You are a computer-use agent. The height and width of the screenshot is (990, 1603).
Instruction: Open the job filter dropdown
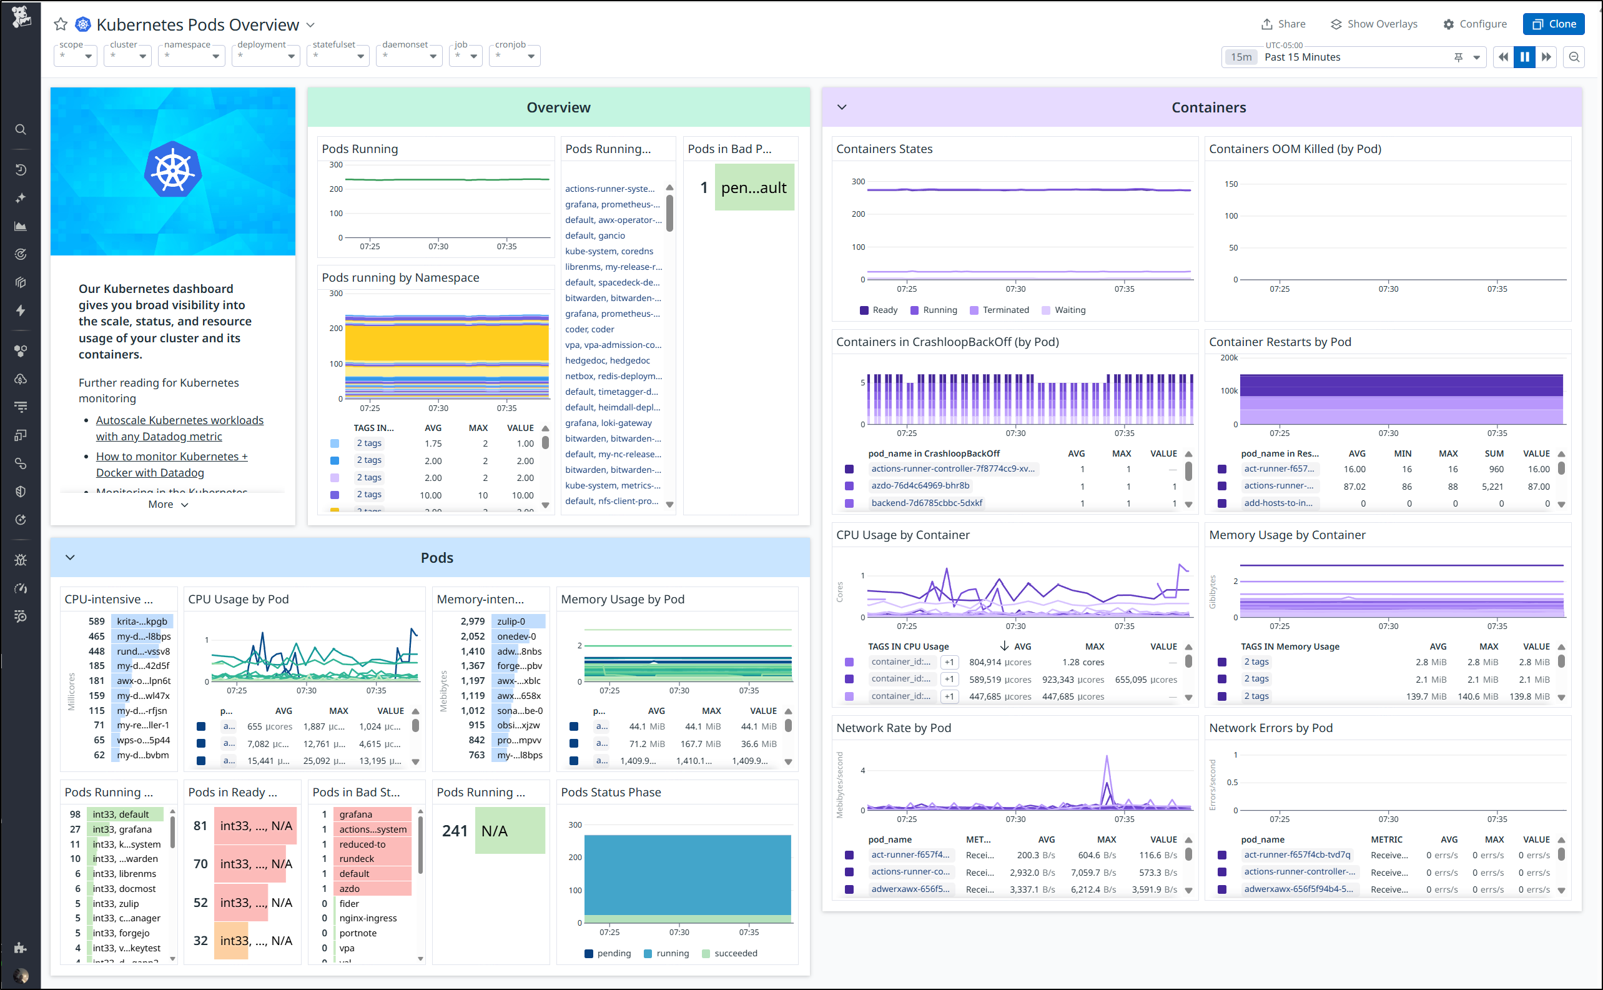(466, 56)
